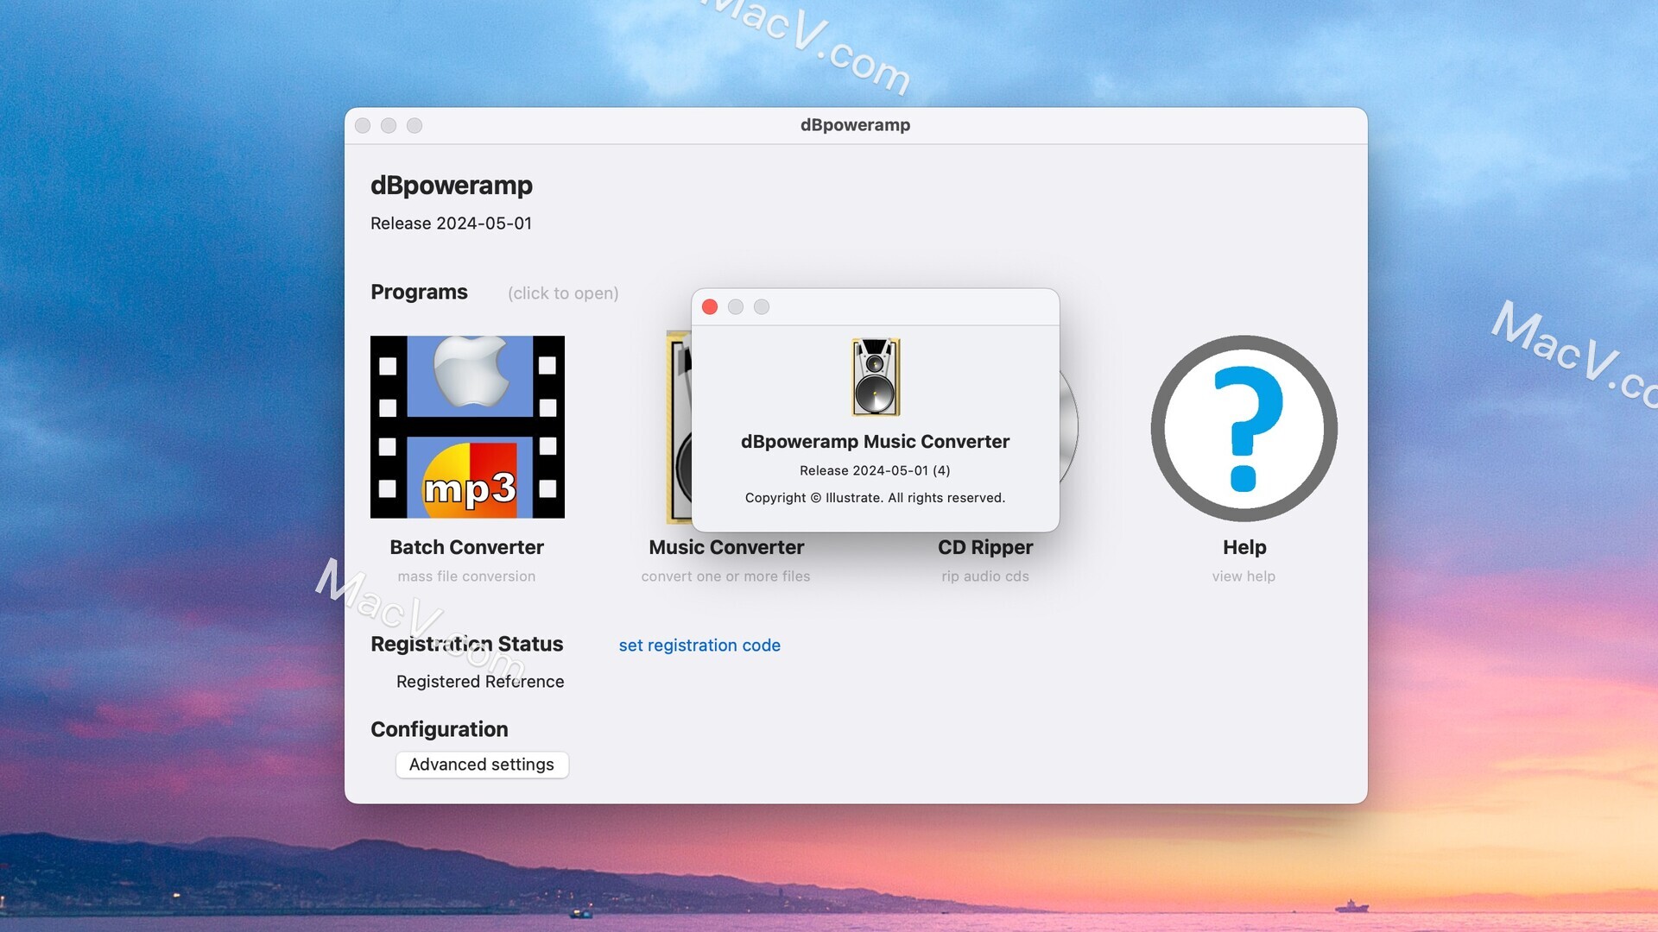This screenshot has width=1658, height=932.
Task: Close the dBpoweramp Music Converter about dialog
Action: pyautogui.click(x=710, y=307)
